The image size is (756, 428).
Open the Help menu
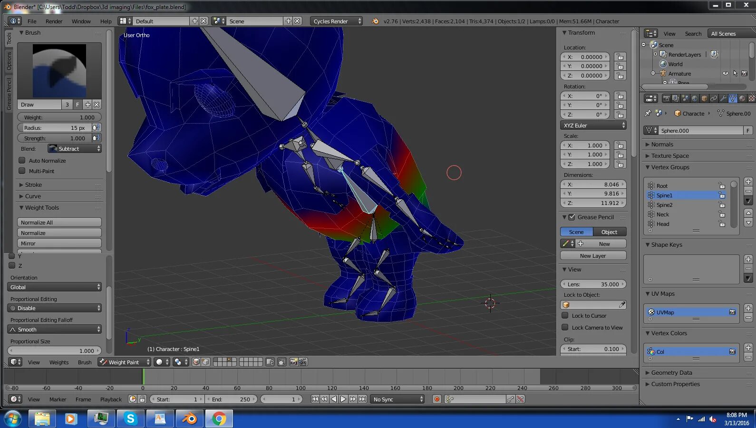coord(106,21)
